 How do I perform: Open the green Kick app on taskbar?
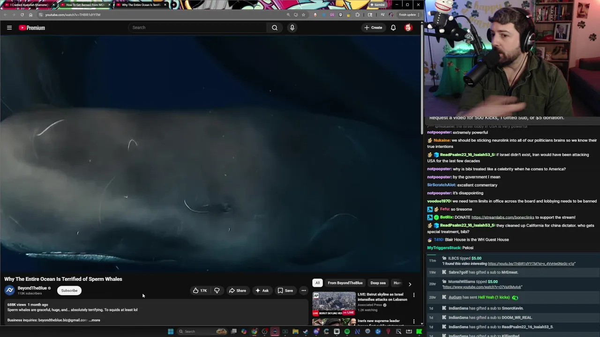[x=419, y=331]
